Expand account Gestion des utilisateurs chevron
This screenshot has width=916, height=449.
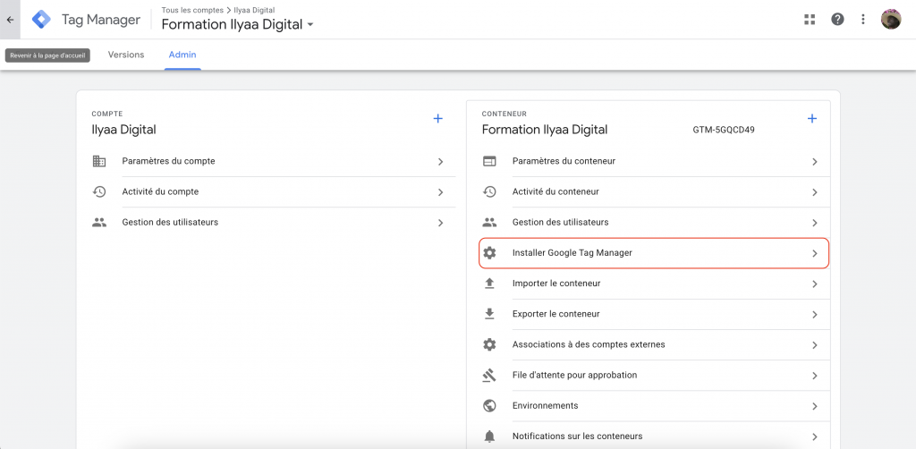[x=440, y=223]
